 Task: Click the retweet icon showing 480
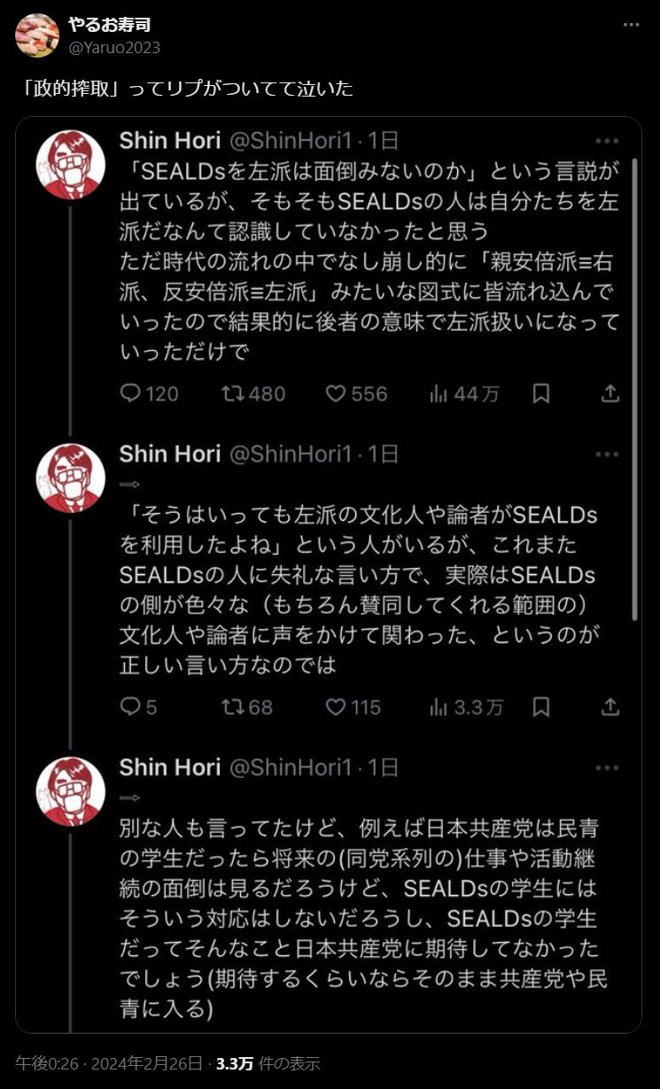[x=232, y=393]
